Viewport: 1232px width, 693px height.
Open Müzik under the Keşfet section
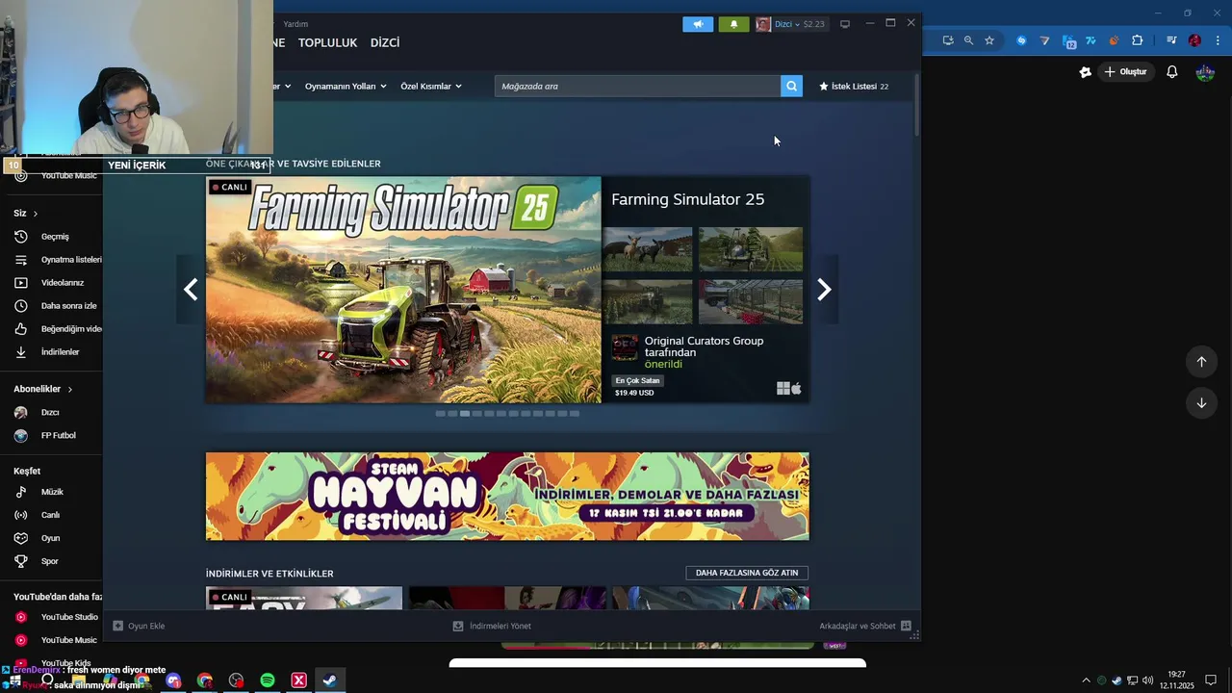pos(53,492)
